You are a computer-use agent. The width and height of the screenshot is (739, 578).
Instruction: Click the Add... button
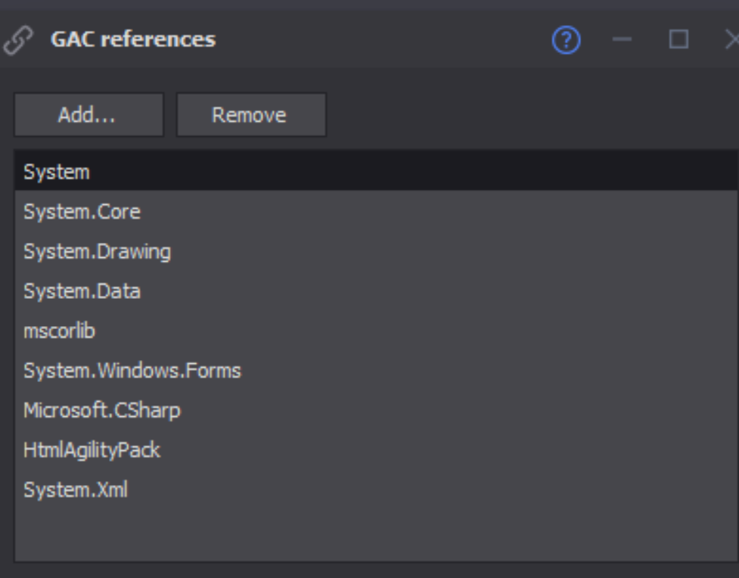pyautogui.click(x=89, y=115)
